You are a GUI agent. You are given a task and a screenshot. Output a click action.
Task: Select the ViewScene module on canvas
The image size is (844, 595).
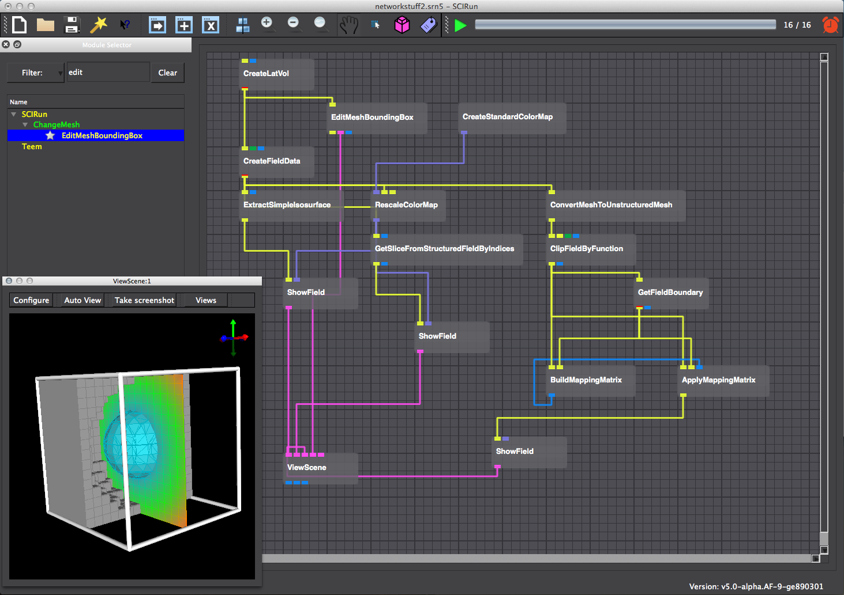click(321, 468)
